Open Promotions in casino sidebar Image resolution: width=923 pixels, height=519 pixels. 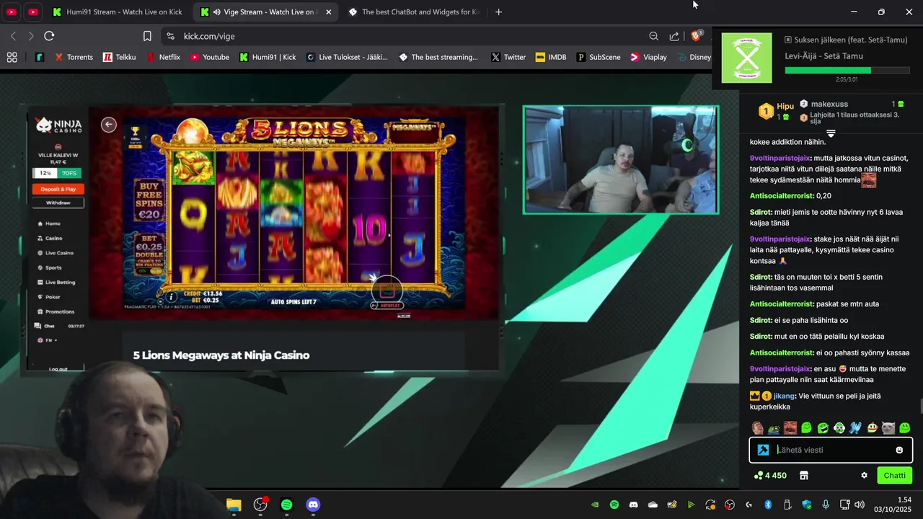pyautogui.click(x=56, y=311)
